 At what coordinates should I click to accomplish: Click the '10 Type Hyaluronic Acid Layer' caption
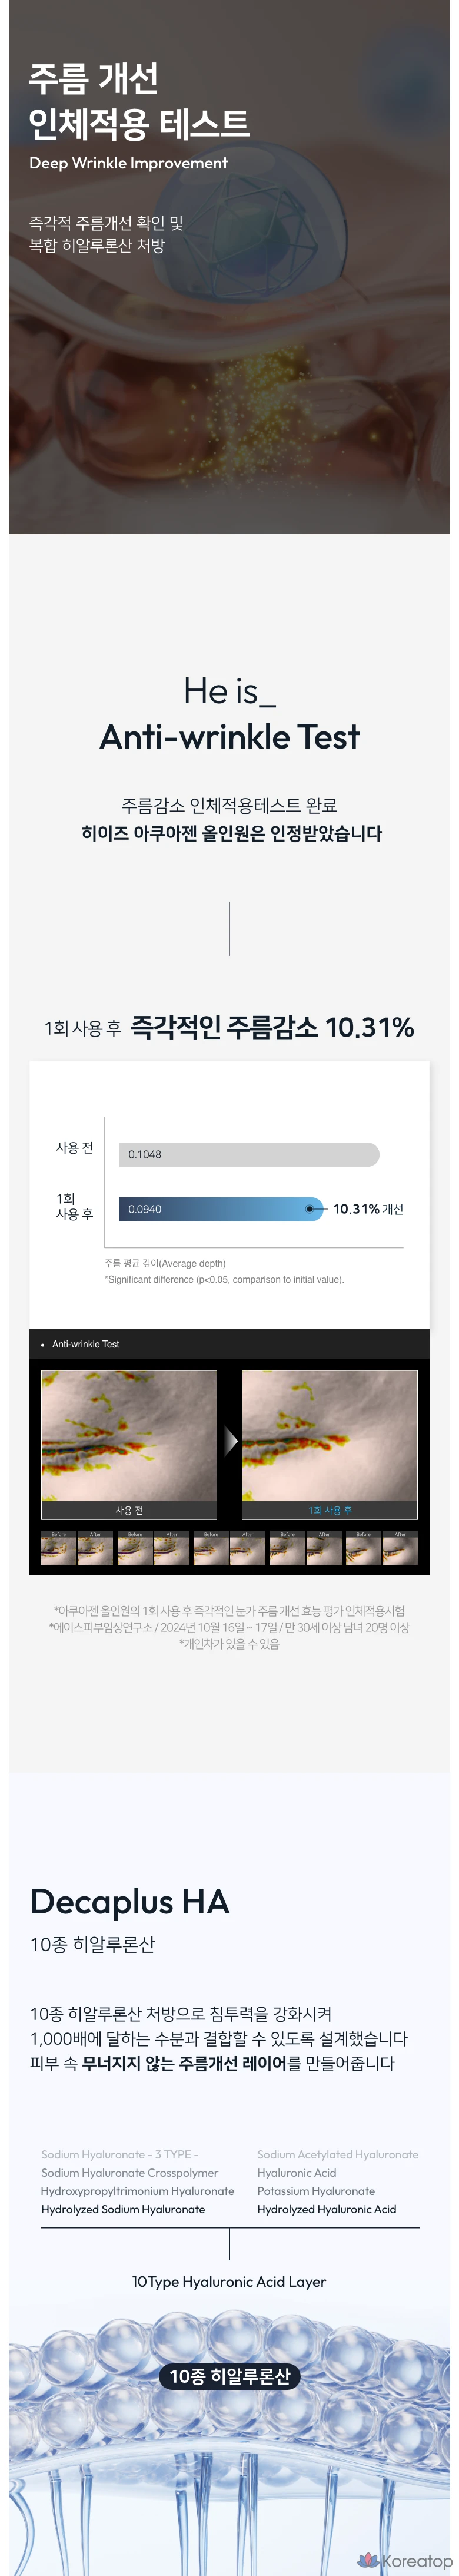tap(229, 2281)
